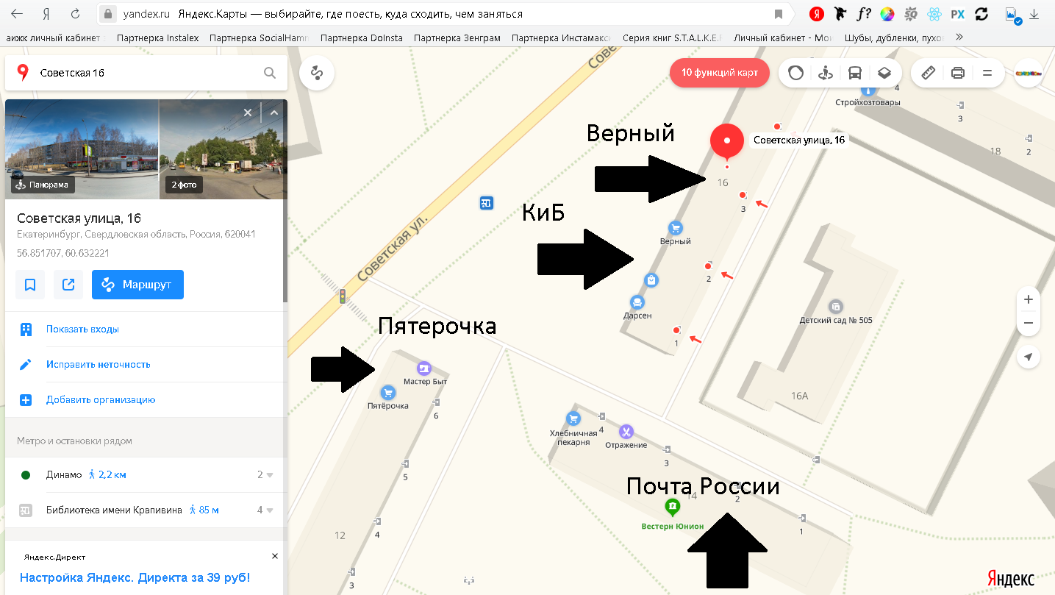
Task: Click the print map icon
Action: click(957, 73)
